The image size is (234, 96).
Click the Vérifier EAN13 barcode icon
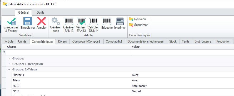pos(81,21)
